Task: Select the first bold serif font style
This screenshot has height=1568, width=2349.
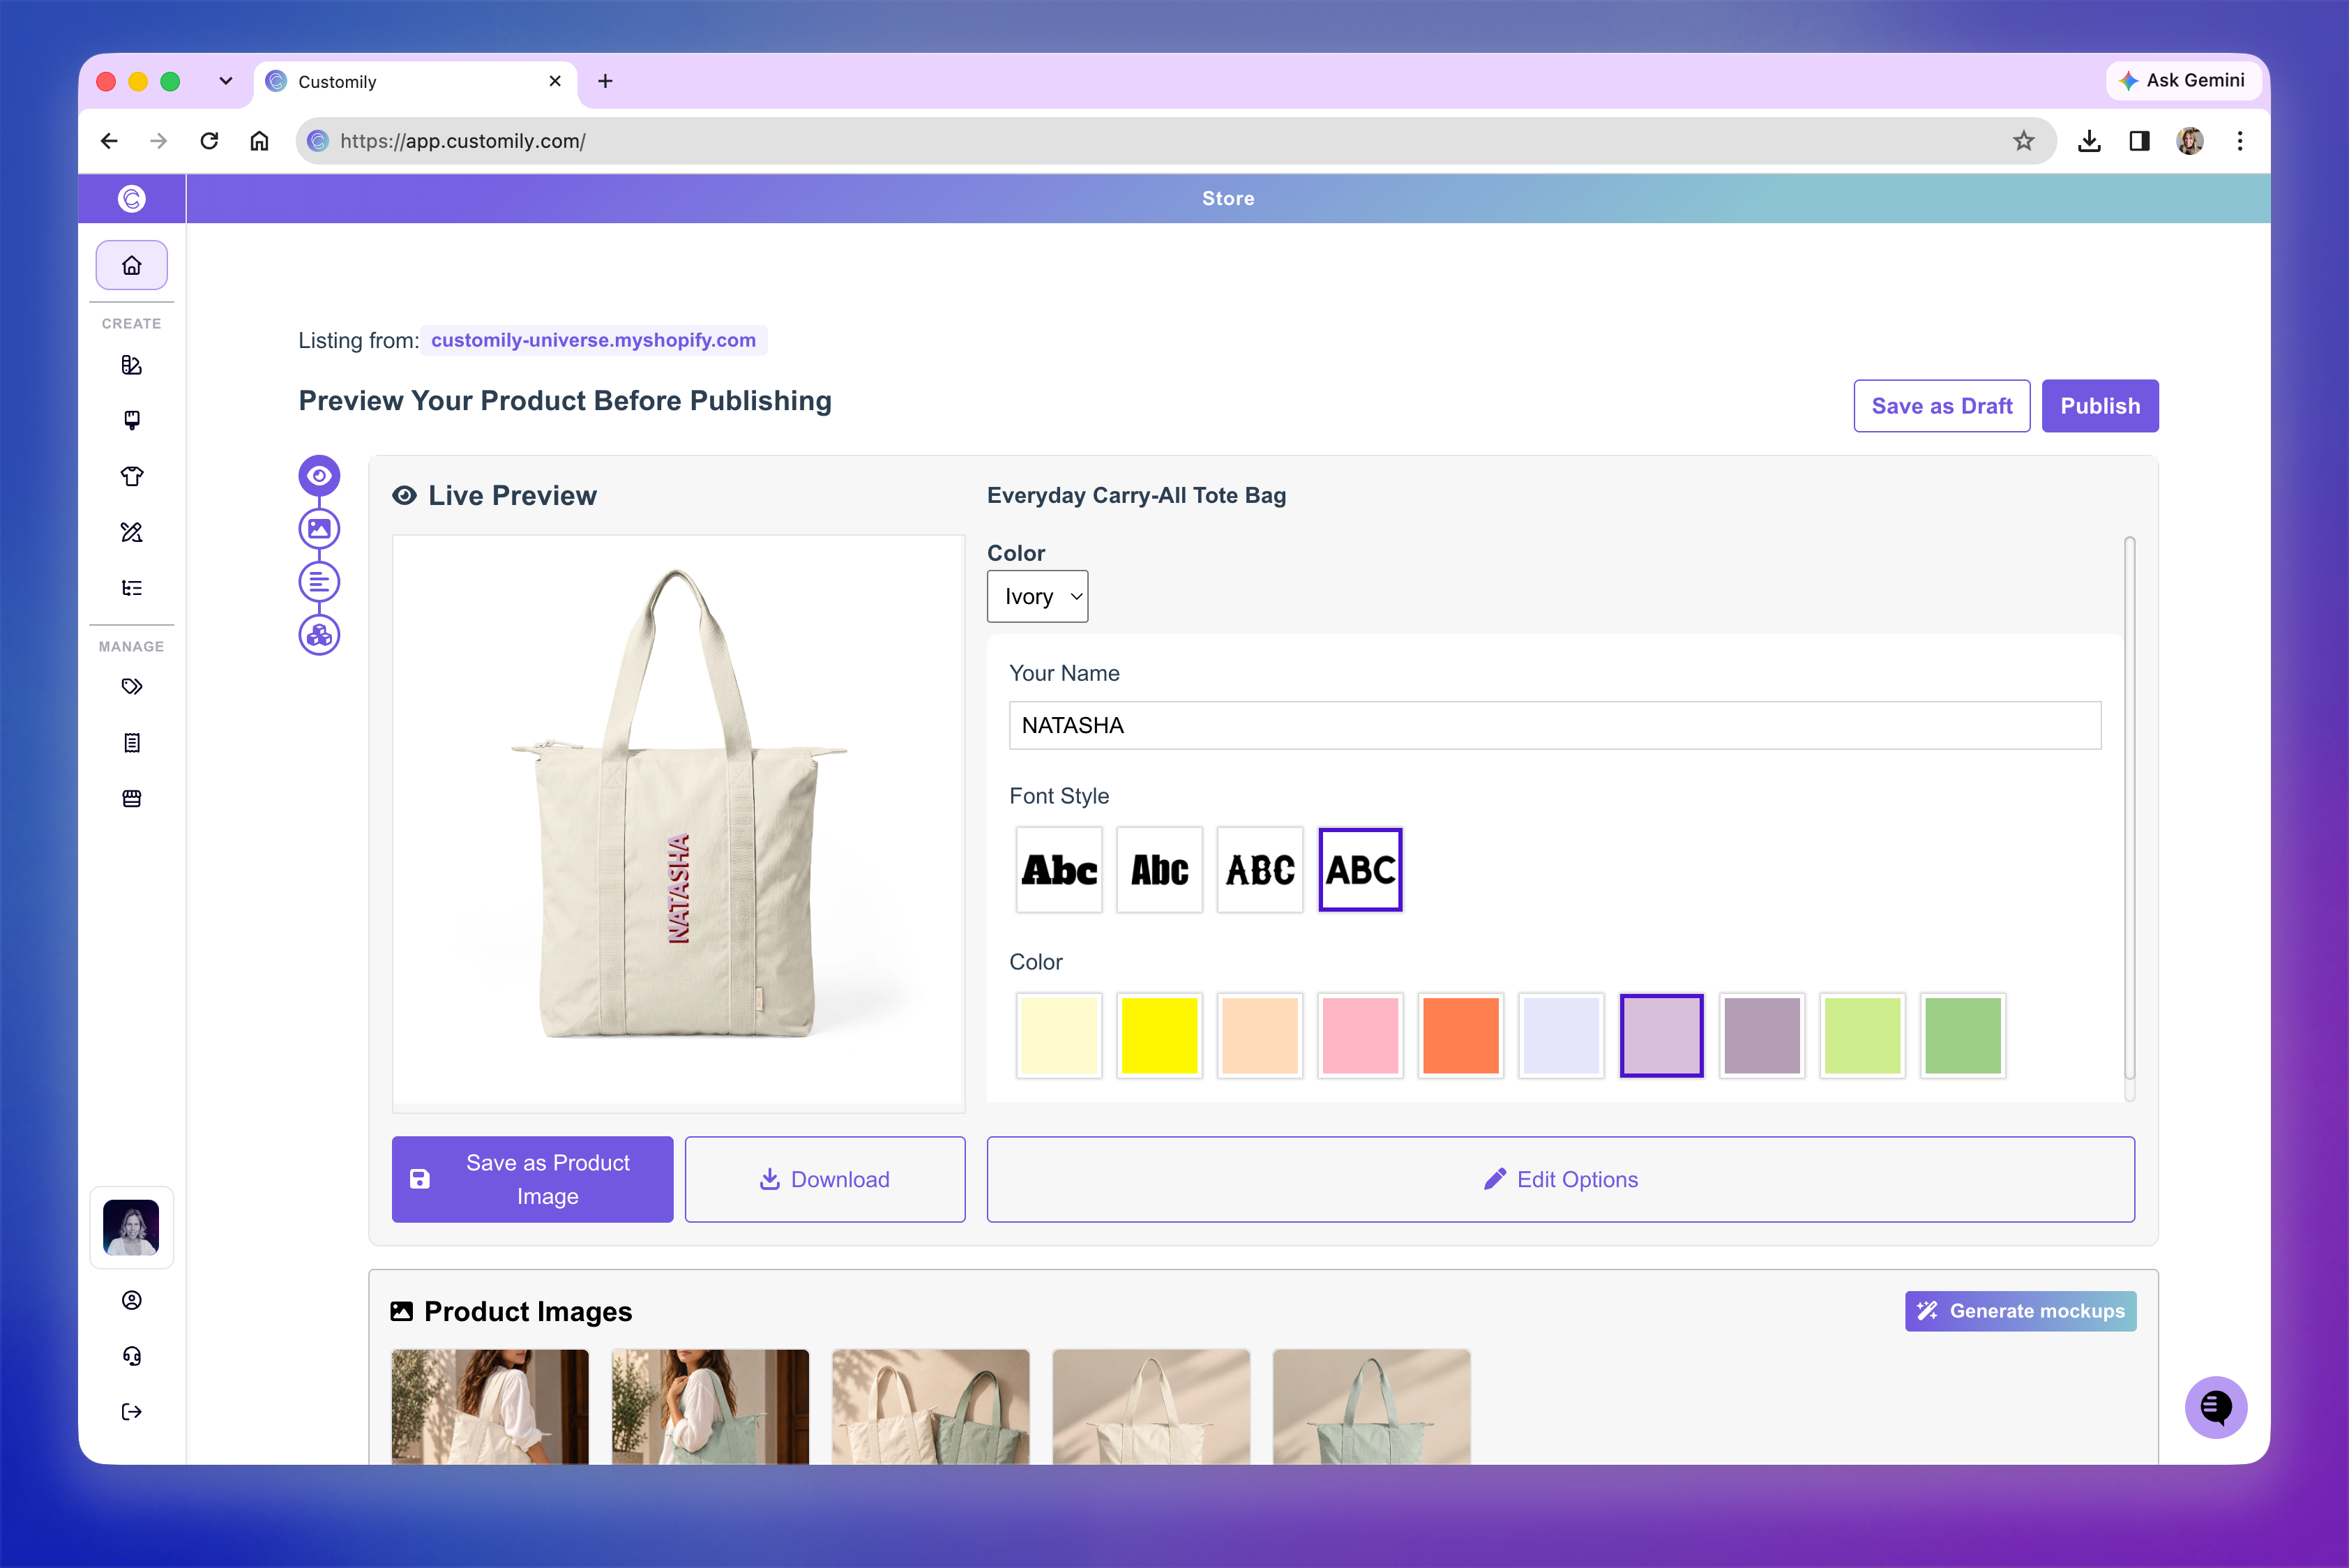Action: (x=1059, y=870)
